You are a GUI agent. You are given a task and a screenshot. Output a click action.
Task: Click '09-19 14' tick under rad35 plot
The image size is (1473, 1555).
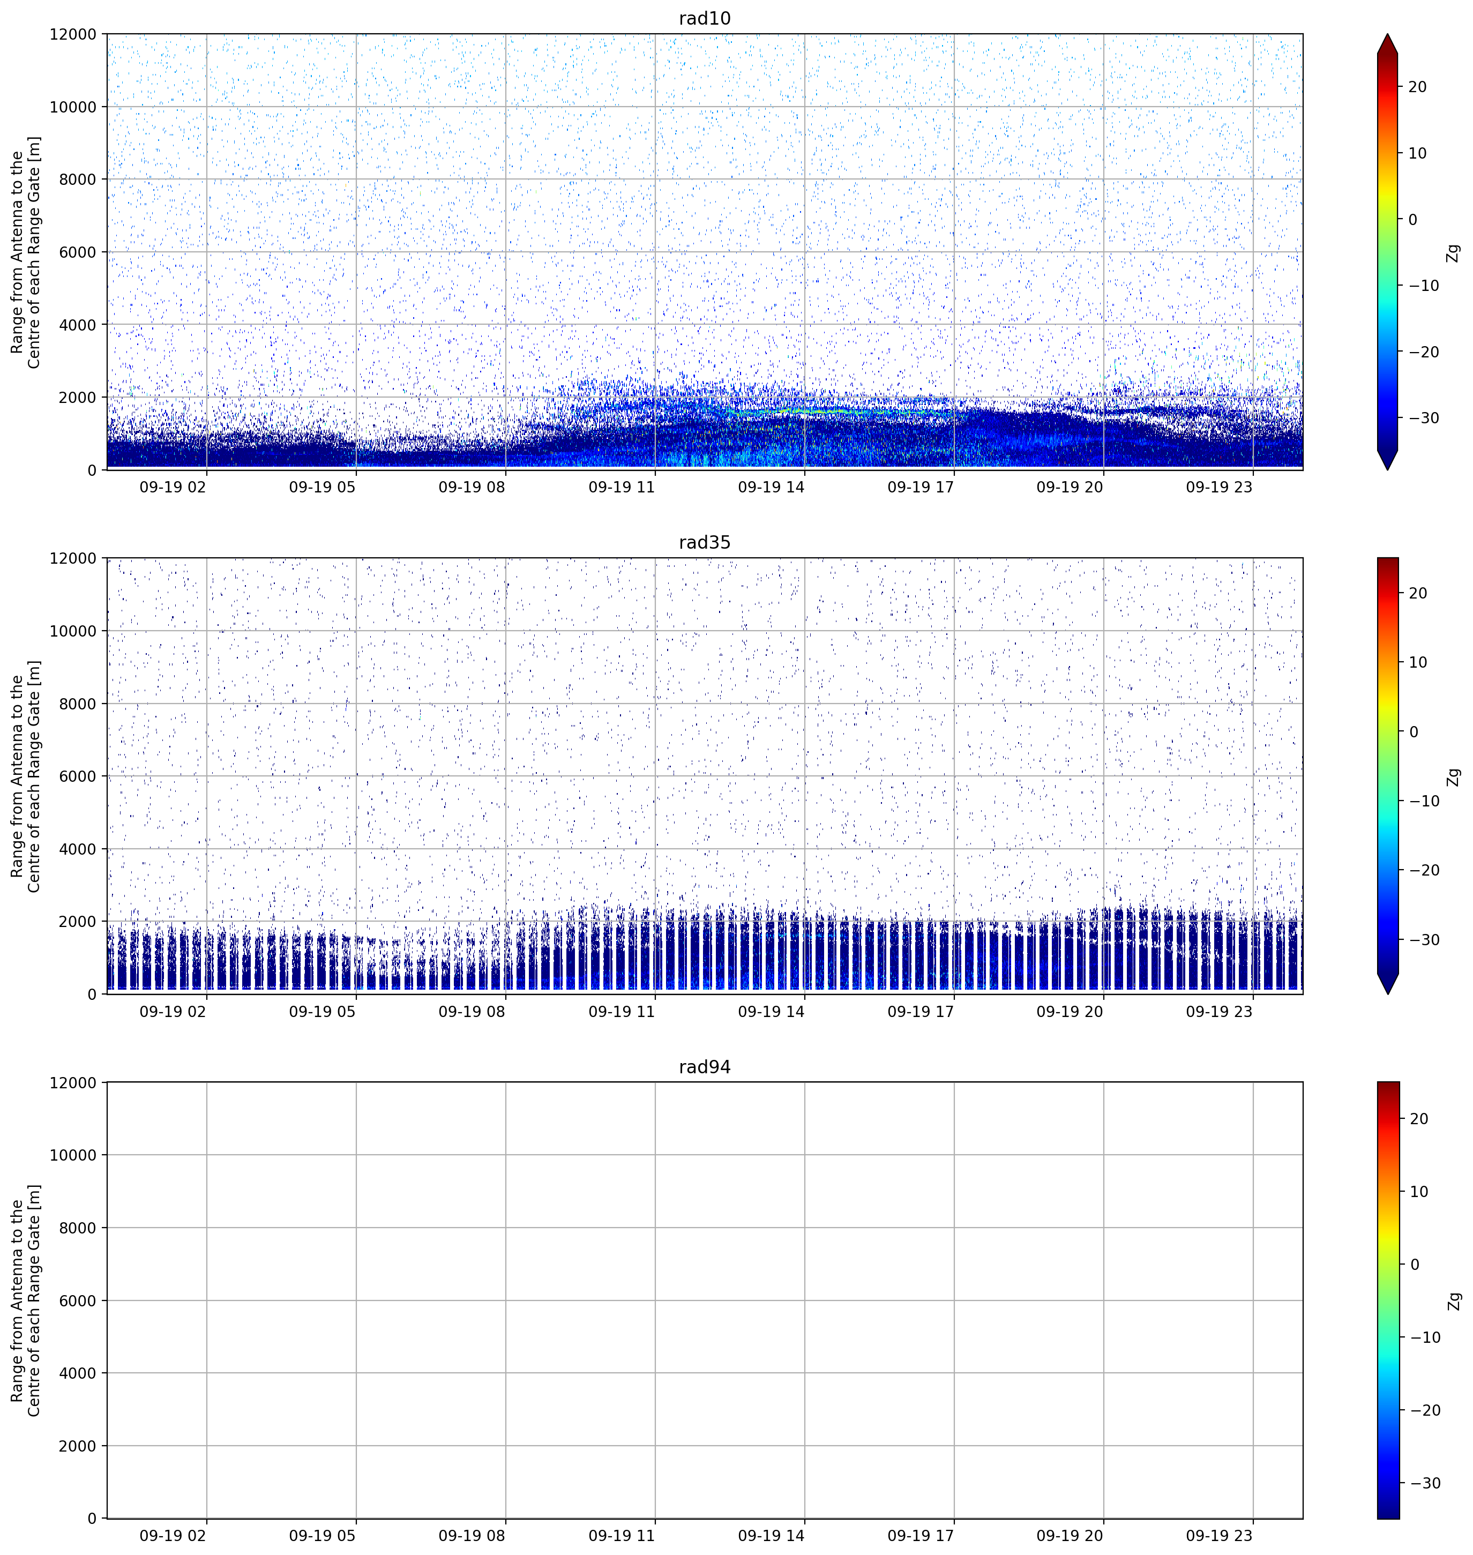pos(771,1012)
